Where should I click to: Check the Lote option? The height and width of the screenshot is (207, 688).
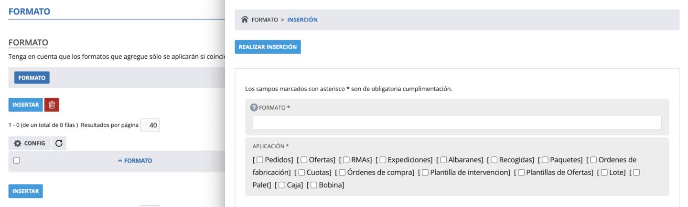[604, 172]
